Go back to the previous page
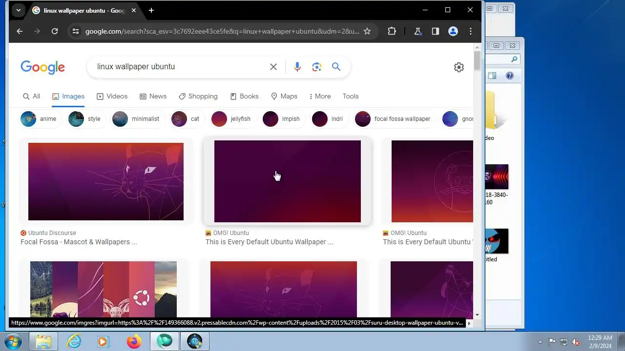The width and height of the screenshot is (625, 351). 20,31
